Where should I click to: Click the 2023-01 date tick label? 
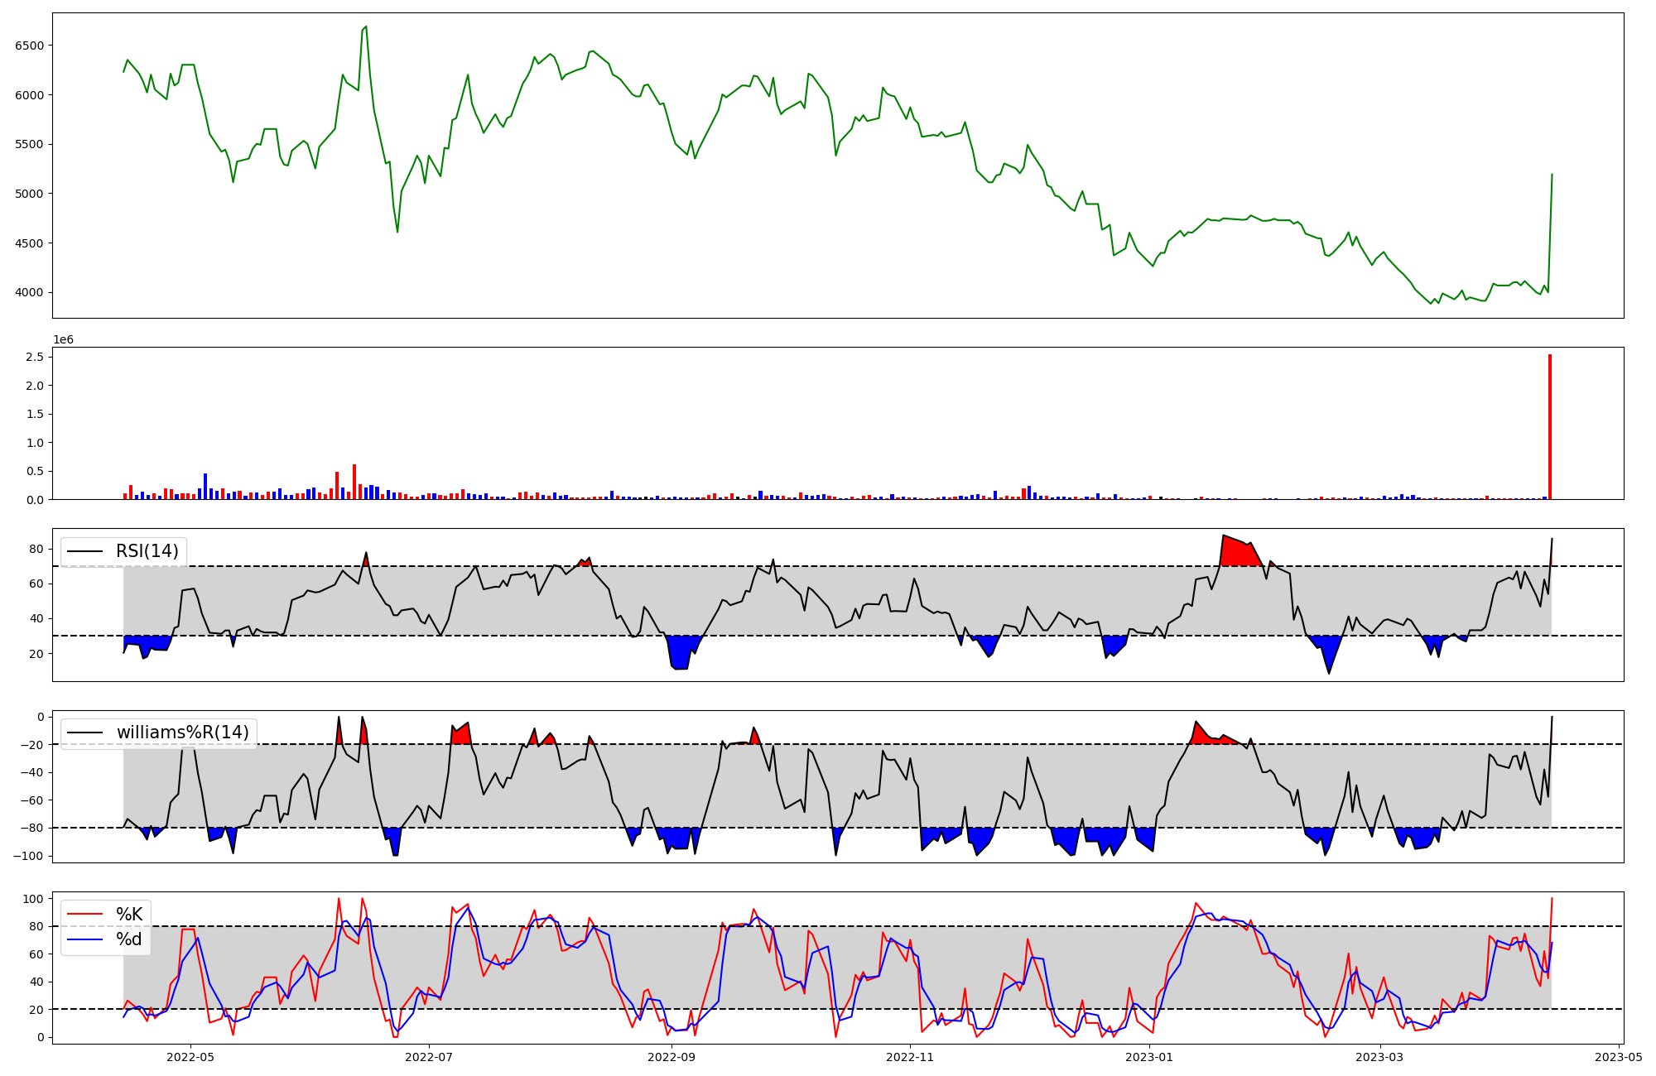click(1150, 1056)
